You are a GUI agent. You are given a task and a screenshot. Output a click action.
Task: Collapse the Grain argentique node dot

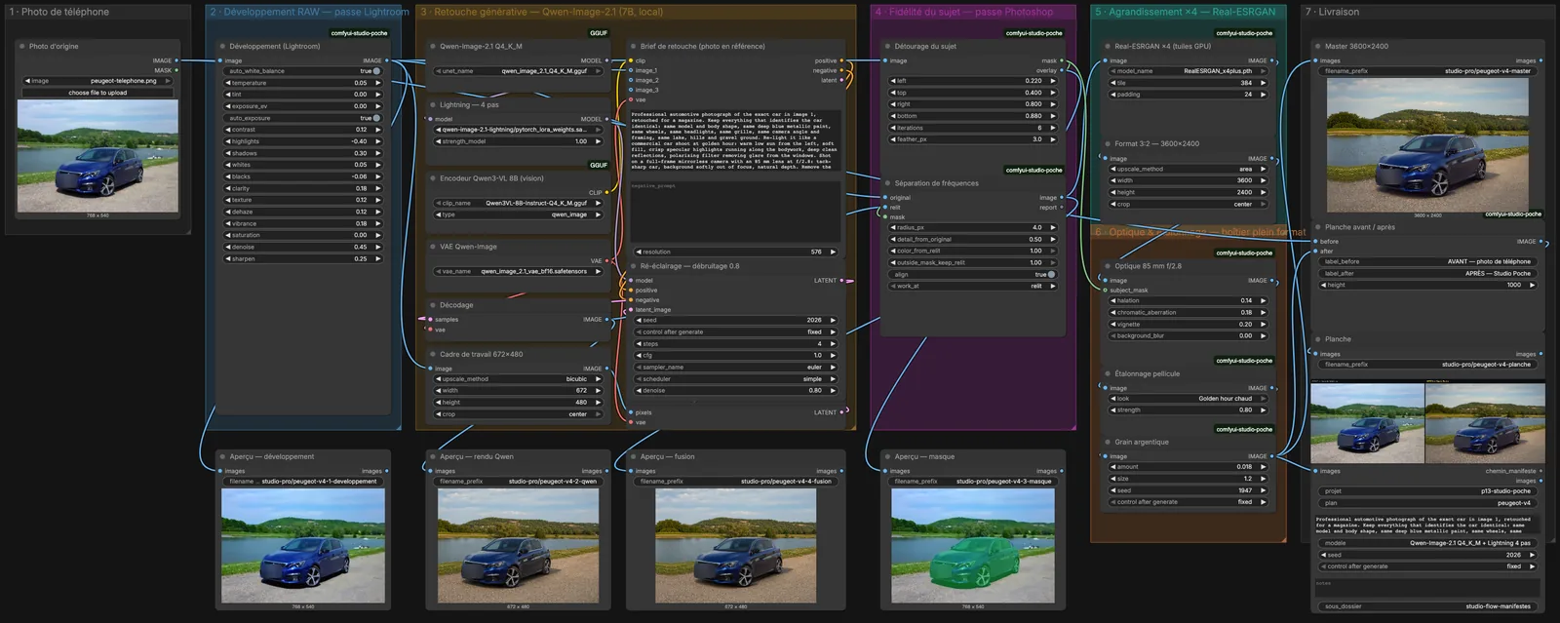1108,442
